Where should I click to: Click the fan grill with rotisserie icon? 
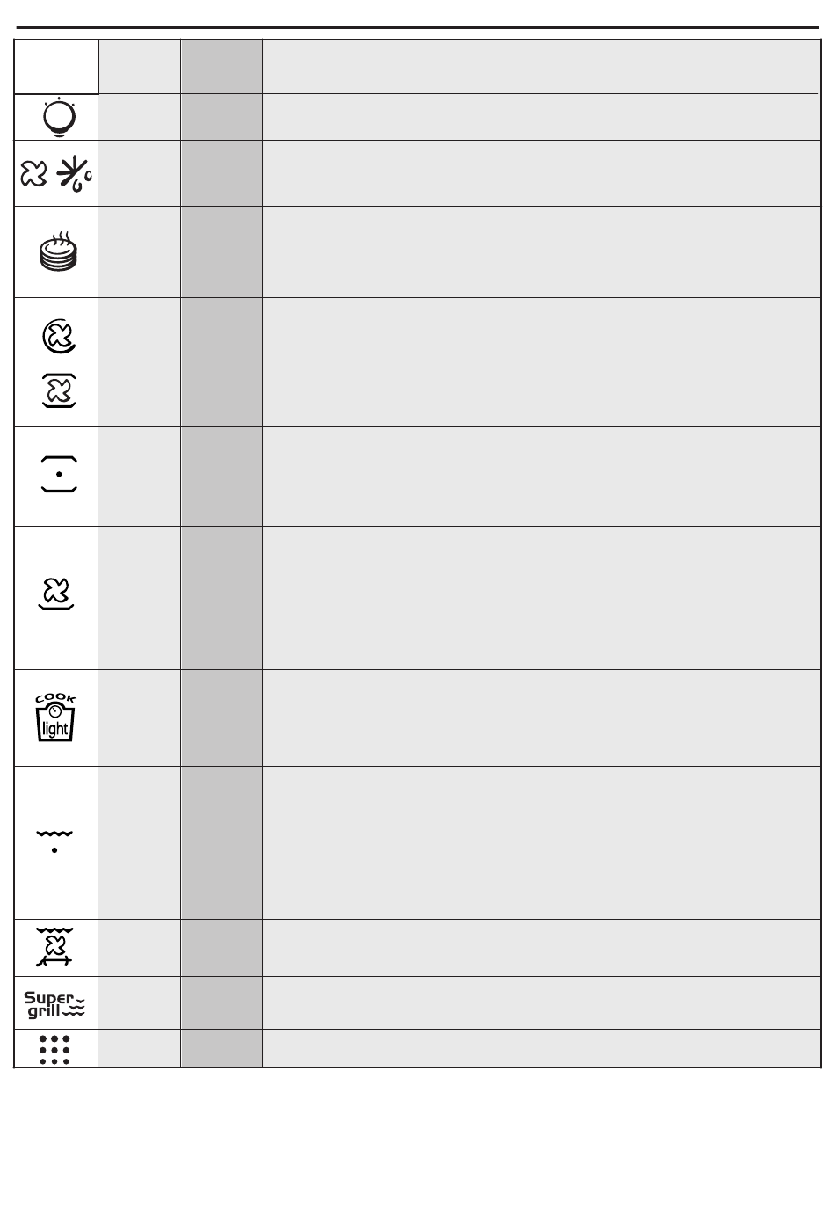(54, 947)
